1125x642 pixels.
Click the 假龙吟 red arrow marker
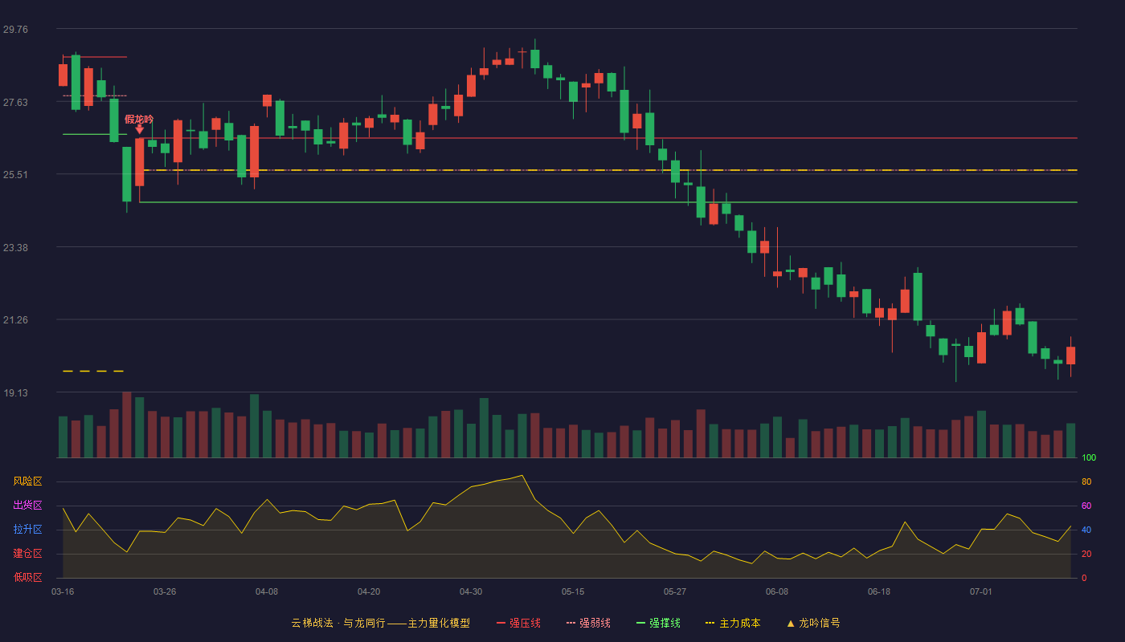(139, 129)
